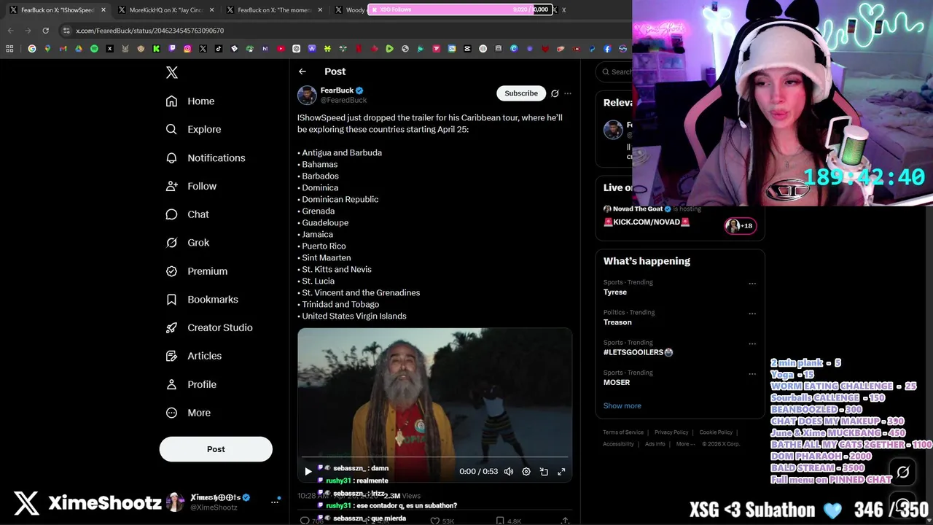
Task: Share the post via share icon
Action: tap(565, 521)
